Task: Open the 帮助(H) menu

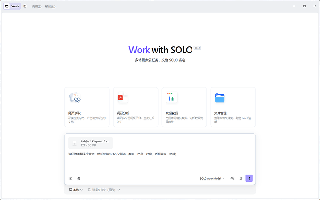Action: [50, 6]
